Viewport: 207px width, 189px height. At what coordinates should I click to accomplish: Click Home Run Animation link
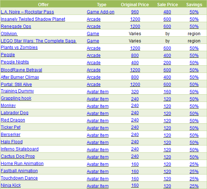[22, 164]
